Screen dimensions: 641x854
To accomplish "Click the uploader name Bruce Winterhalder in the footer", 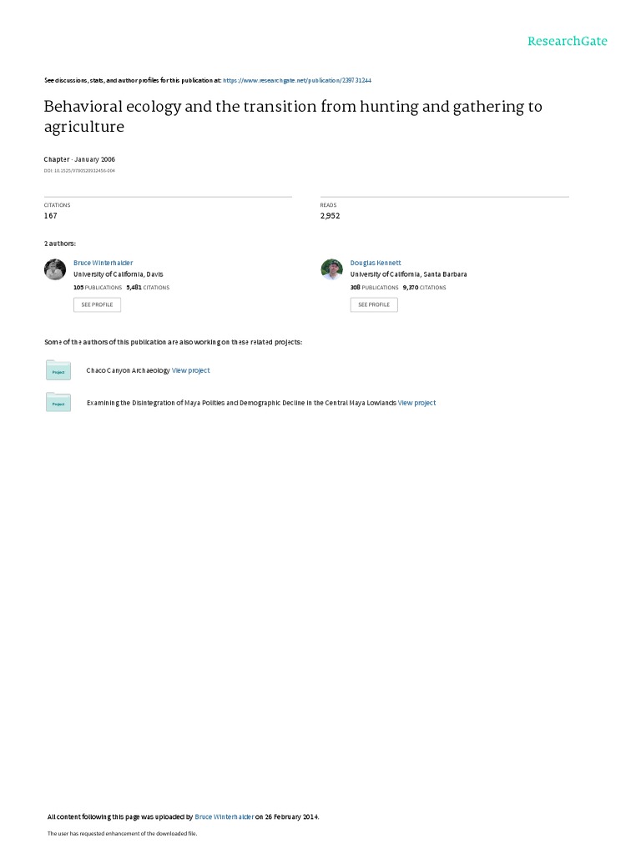I will [x=224, y=816].
